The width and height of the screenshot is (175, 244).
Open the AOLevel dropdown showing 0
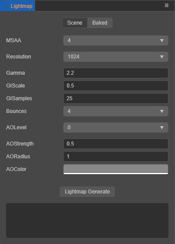[x=116, y=127]
